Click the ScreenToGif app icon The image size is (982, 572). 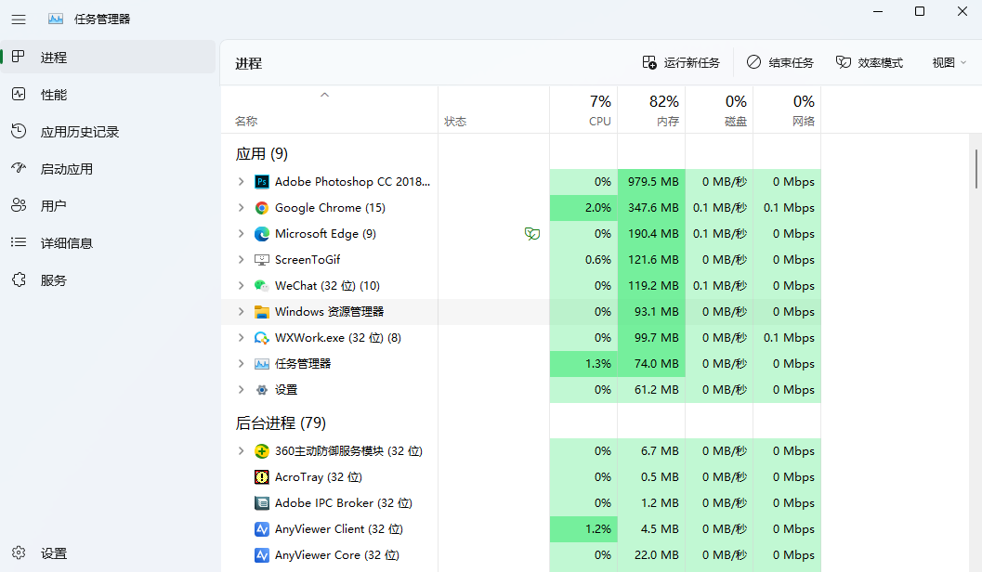262,260
